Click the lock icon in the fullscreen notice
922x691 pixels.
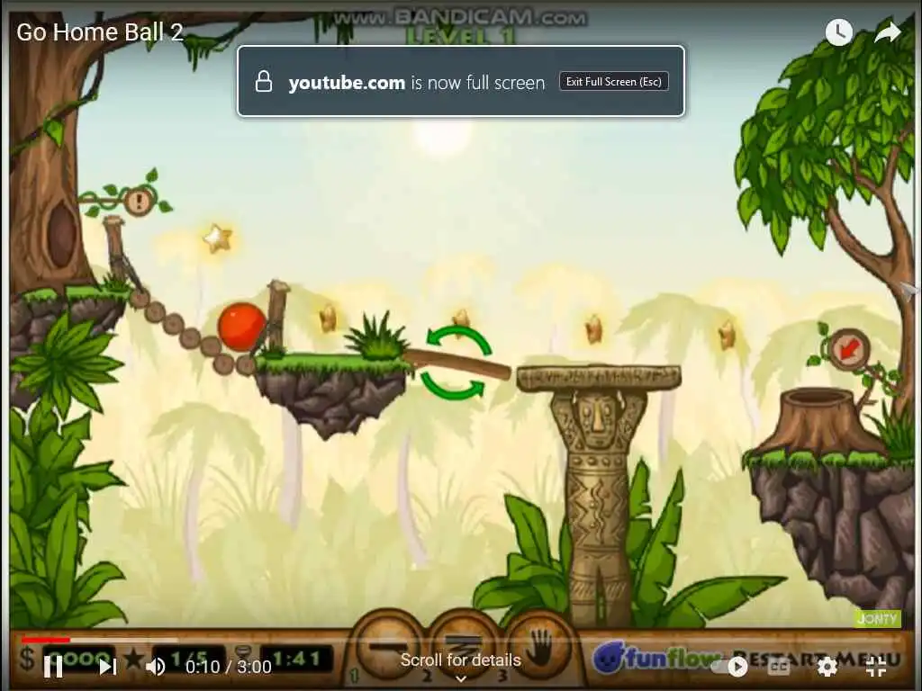point(264,81)
